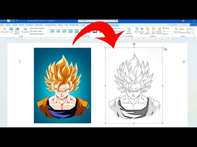Open the Correspondencia tab
197x147 pixels.
tap(50, 25)
